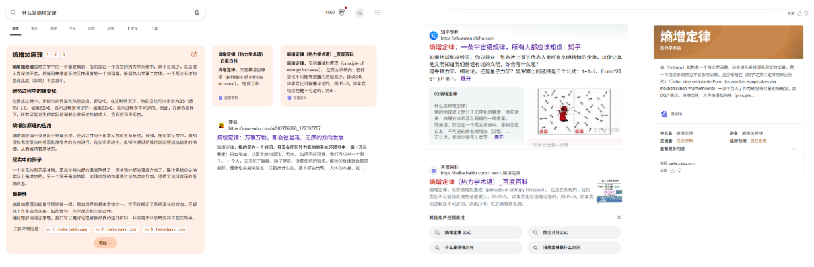Switch to the 图片 tab
The height and width of the screenshot is (267, 814).
tap(34, 29)
